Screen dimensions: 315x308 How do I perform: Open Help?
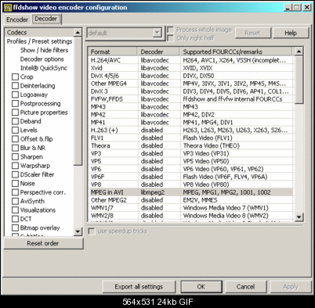(291, 33)
